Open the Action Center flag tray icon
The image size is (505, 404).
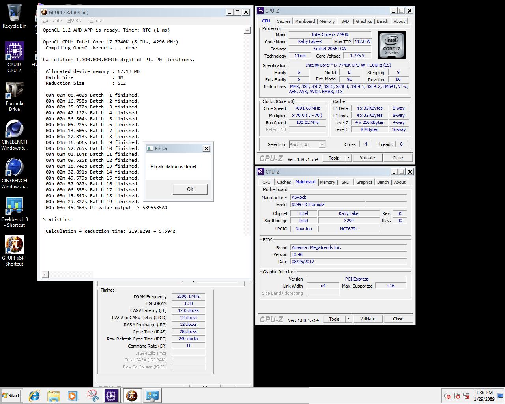coord(457,396)
